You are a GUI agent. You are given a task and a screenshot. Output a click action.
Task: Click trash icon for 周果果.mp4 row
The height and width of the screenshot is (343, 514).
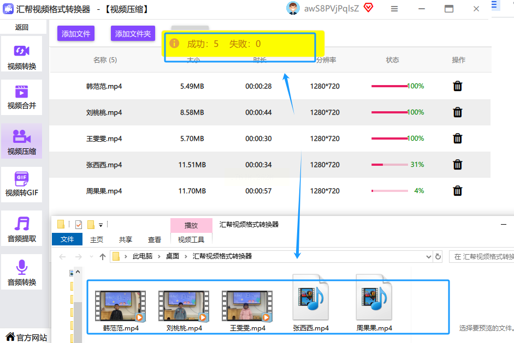tap(458, 191)
